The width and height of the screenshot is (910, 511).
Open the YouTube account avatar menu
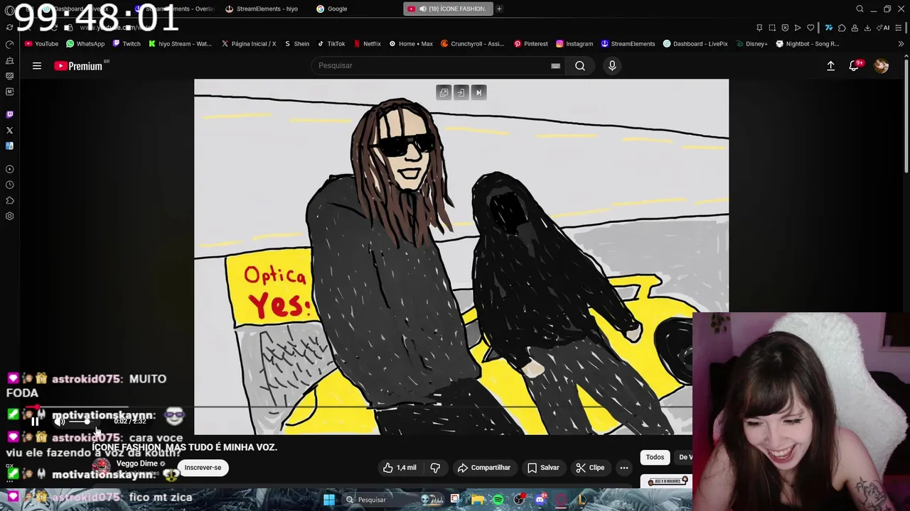coord(881,65)
